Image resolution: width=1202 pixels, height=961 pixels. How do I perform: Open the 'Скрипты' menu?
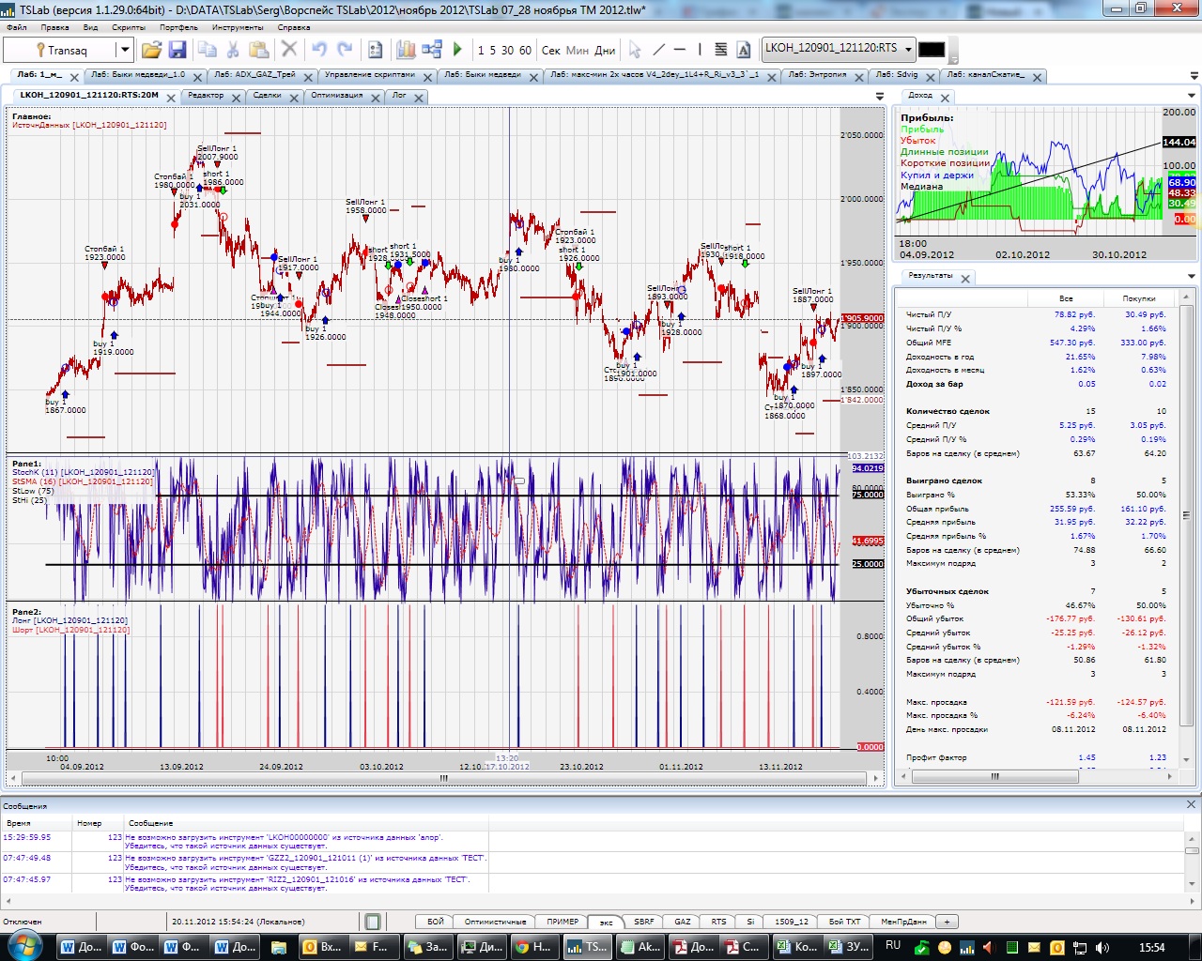click(129, 27)
